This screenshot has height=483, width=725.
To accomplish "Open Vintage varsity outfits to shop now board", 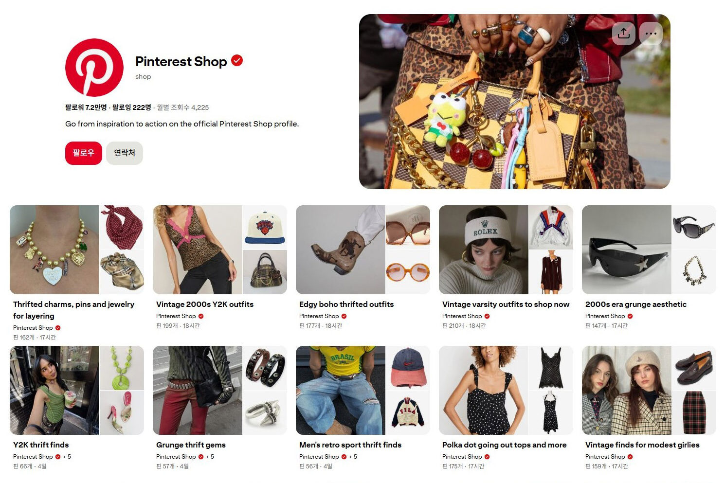I will coord(506,304).
